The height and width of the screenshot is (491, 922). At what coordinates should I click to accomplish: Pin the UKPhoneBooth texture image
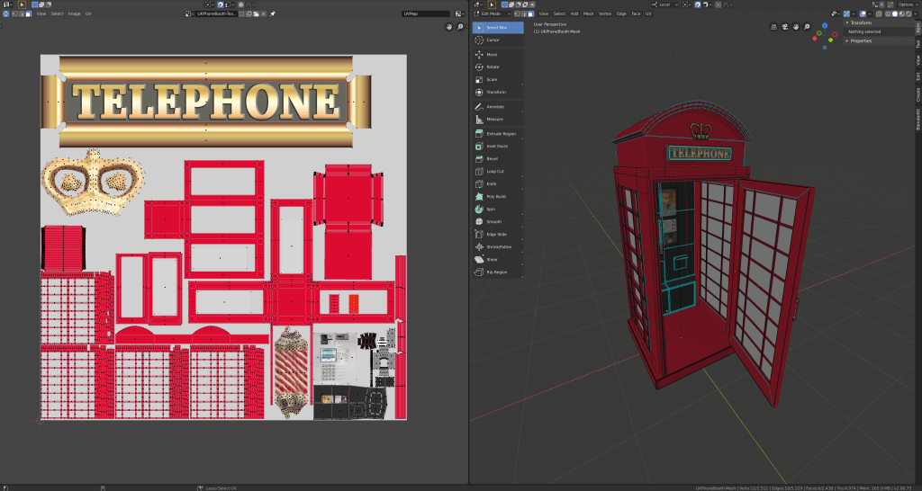pyautogui.click(x=273, y=14)
